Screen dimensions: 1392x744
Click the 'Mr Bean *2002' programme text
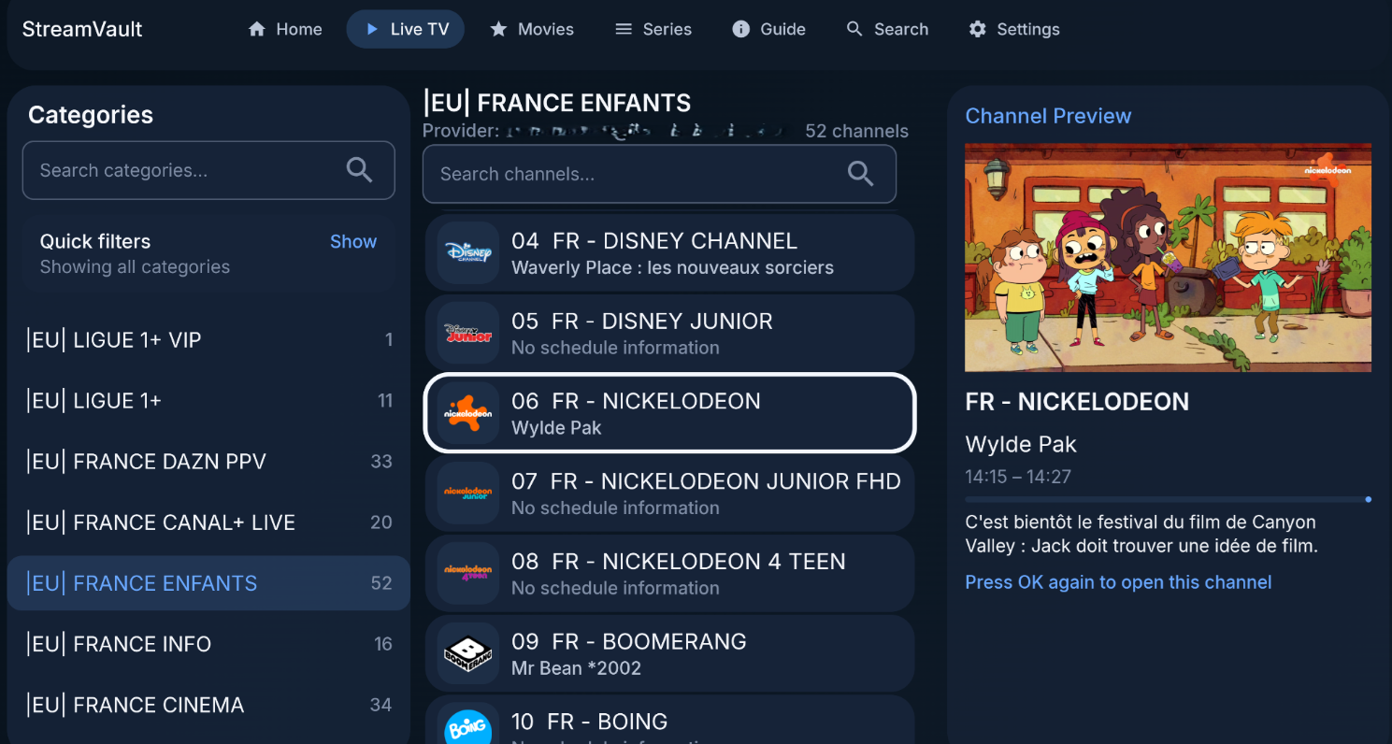(576, 669)
